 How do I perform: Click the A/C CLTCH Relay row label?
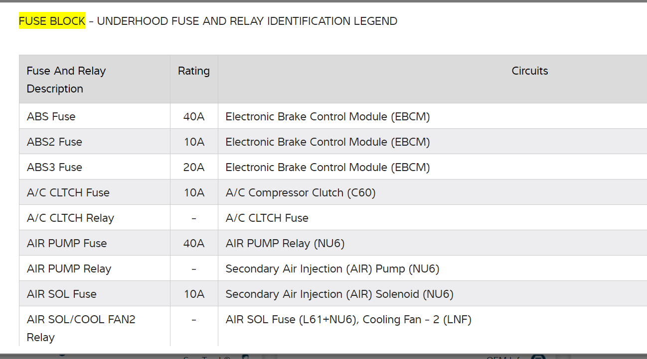coord(70,218)
